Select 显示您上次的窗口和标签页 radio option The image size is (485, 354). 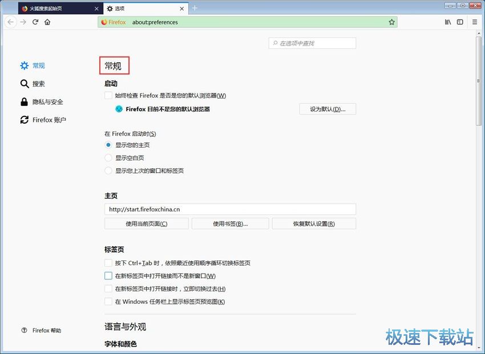click(x=108, y=170)
